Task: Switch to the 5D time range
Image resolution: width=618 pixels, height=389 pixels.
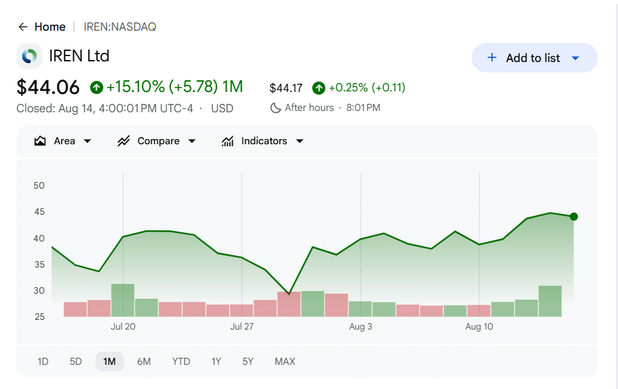Action: coord(76,362)
